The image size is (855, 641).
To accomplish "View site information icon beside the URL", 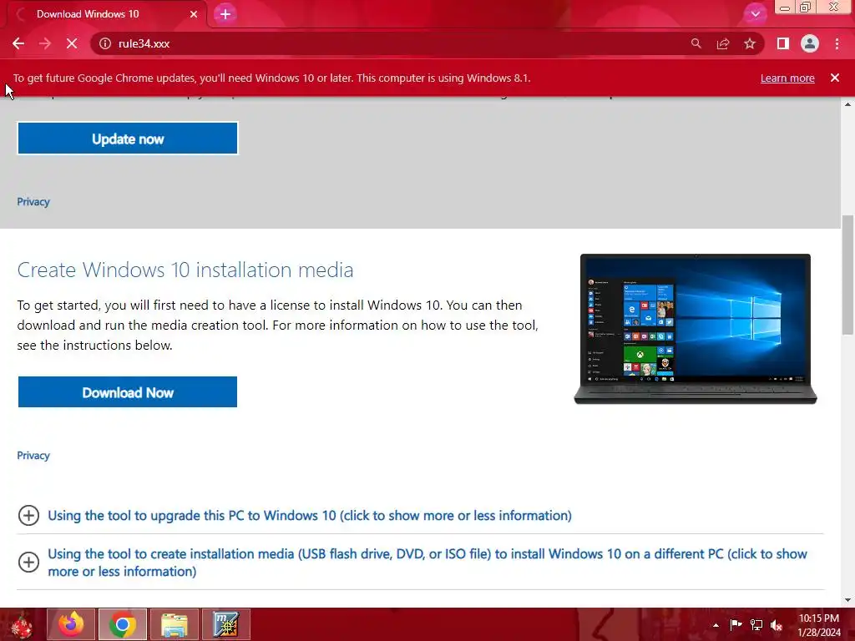I will tap(105, 43).
